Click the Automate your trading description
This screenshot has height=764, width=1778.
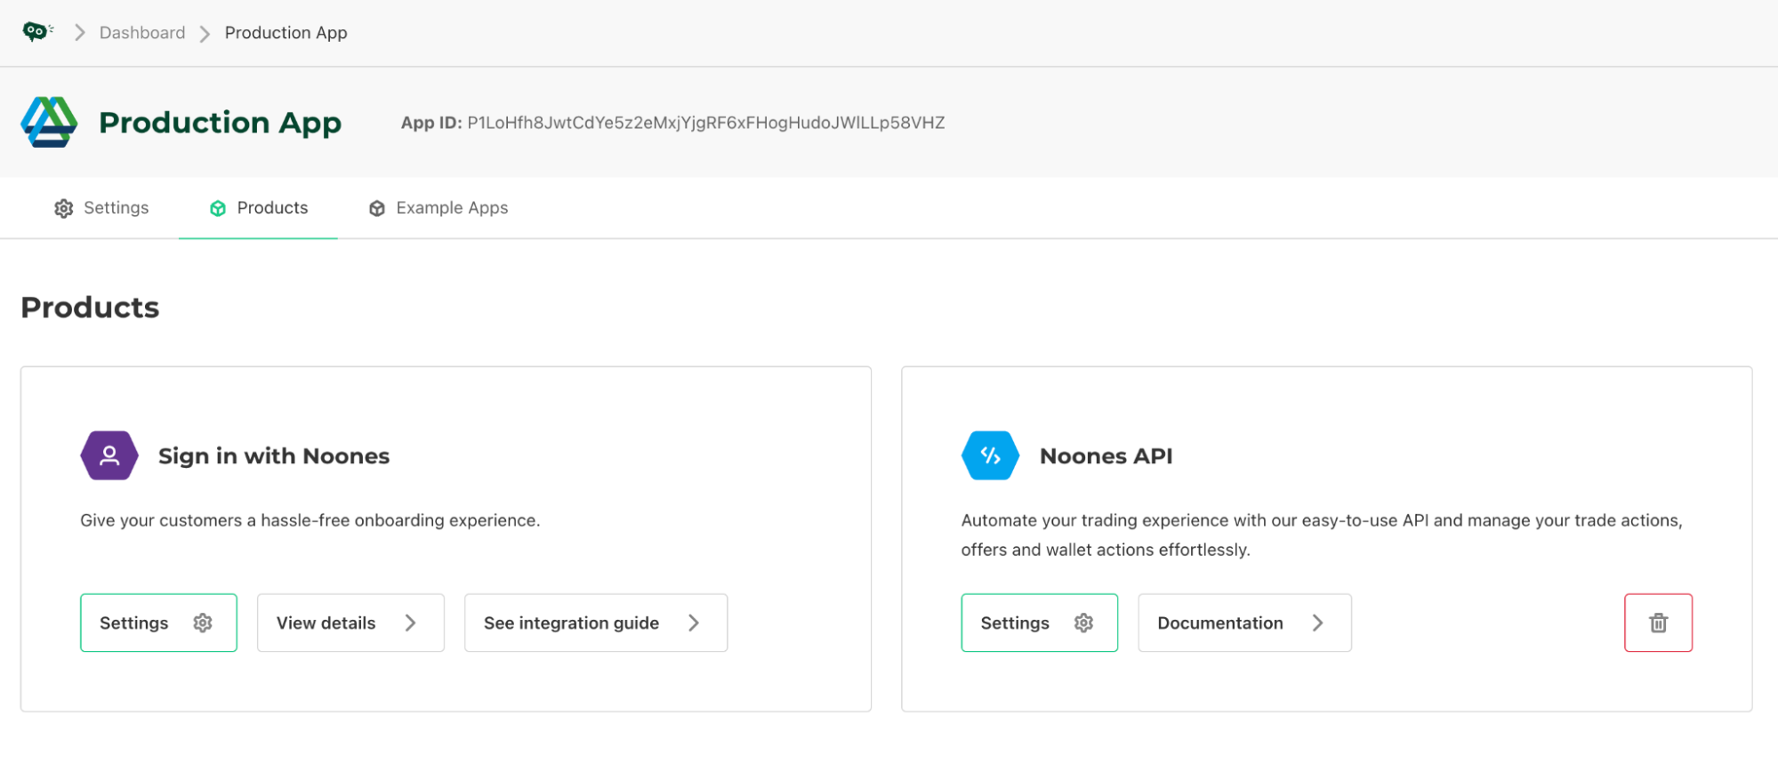click(x=1322, y=535)
